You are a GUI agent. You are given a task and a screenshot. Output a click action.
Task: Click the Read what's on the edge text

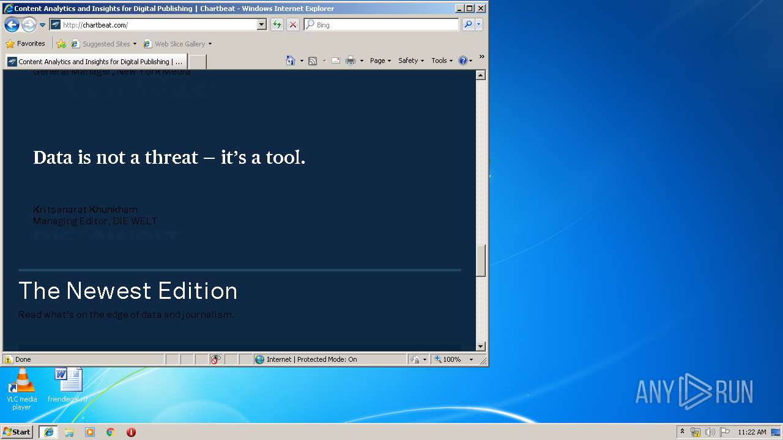pos(126,315)
